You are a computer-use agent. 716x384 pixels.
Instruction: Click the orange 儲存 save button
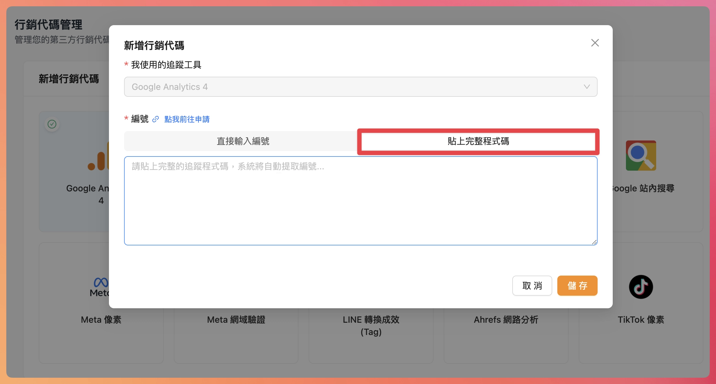[x=577, y=286]
